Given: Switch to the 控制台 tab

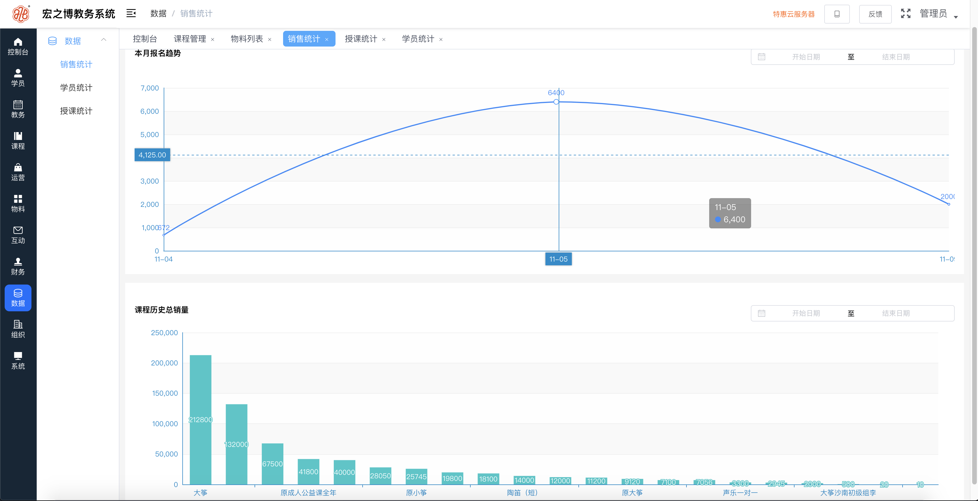Looking at the screenshot, I should pos(145,39).
